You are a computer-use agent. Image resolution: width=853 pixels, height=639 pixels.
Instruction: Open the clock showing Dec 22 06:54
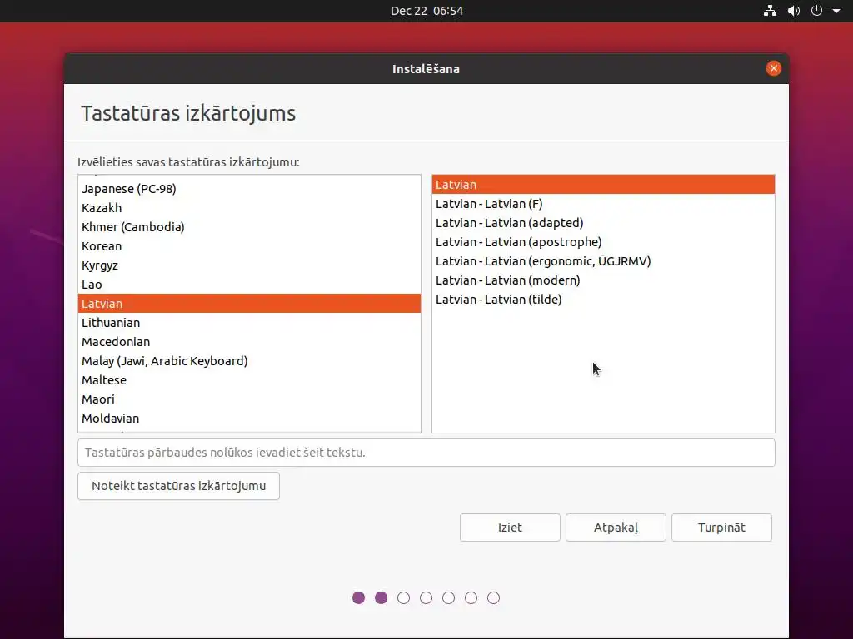426,11
